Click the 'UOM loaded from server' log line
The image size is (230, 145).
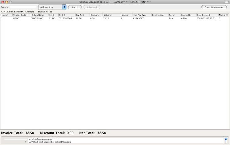[41, 140]
